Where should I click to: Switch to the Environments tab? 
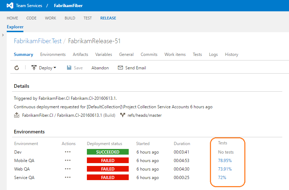(53, 54)
